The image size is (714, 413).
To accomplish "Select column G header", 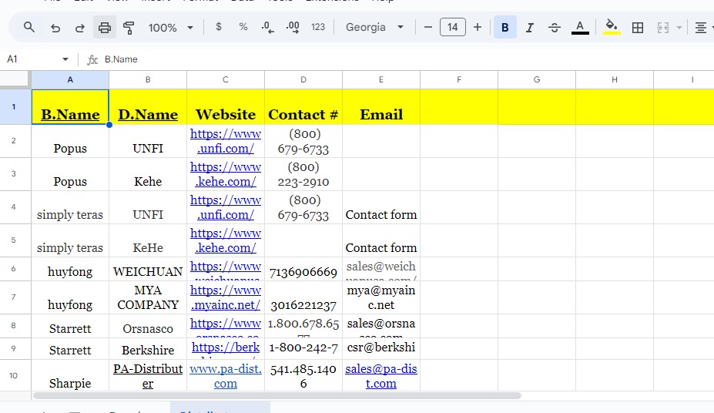I will click(537, 79).
